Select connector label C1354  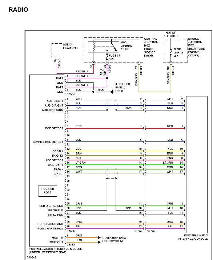59,64
